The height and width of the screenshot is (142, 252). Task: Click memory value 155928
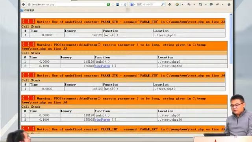[x=89, y=120]
